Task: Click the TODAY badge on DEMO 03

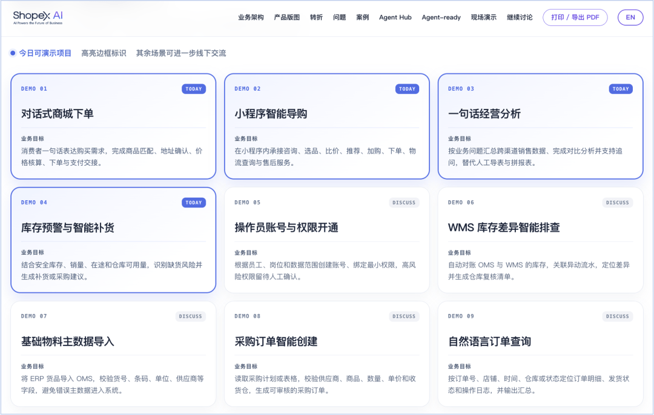Action: click(x=621, y=89)
